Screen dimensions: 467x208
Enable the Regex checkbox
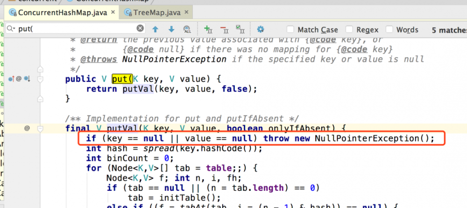(x=349, y=29)
